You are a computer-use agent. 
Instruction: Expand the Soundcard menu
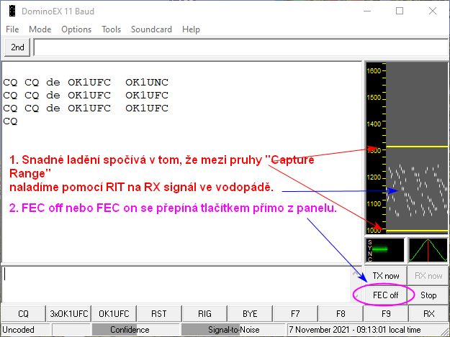point(151,29)
